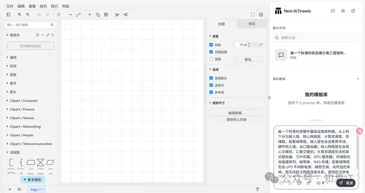Collapse the Next AI Drawio side panel

point(353,11)
